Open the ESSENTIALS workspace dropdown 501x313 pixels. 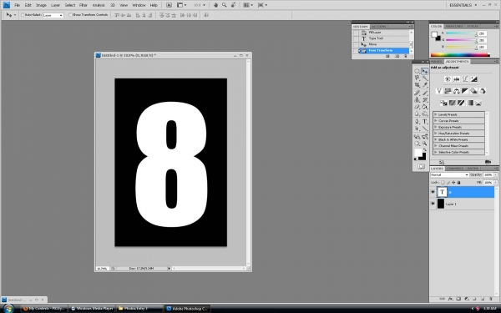[x=463, y=5]
